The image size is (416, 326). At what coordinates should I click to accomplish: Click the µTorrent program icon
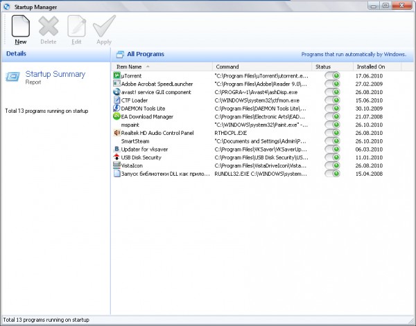[116, 75]
